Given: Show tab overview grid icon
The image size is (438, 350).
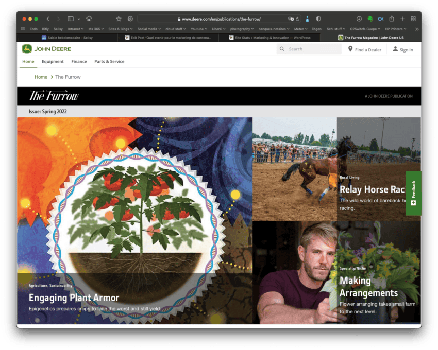Looking at the screenshot, I should 413,19.
